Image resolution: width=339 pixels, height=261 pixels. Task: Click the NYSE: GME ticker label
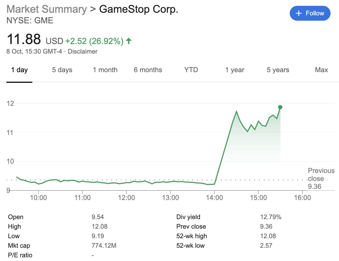[x=30, y=20]
